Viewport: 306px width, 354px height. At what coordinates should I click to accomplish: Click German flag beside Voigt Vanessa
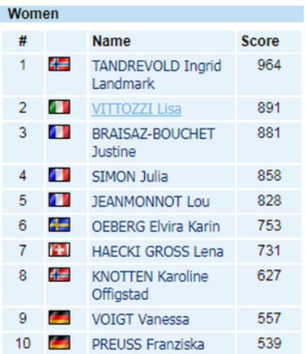(x=59, y=318)
